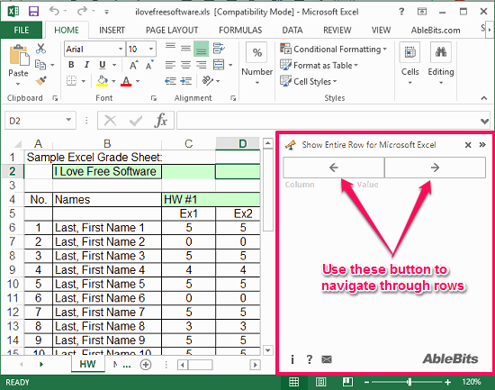This screenshot has width=495, height=390.
Task: Set bottom vertical alignment
Action: coord(201,49)
